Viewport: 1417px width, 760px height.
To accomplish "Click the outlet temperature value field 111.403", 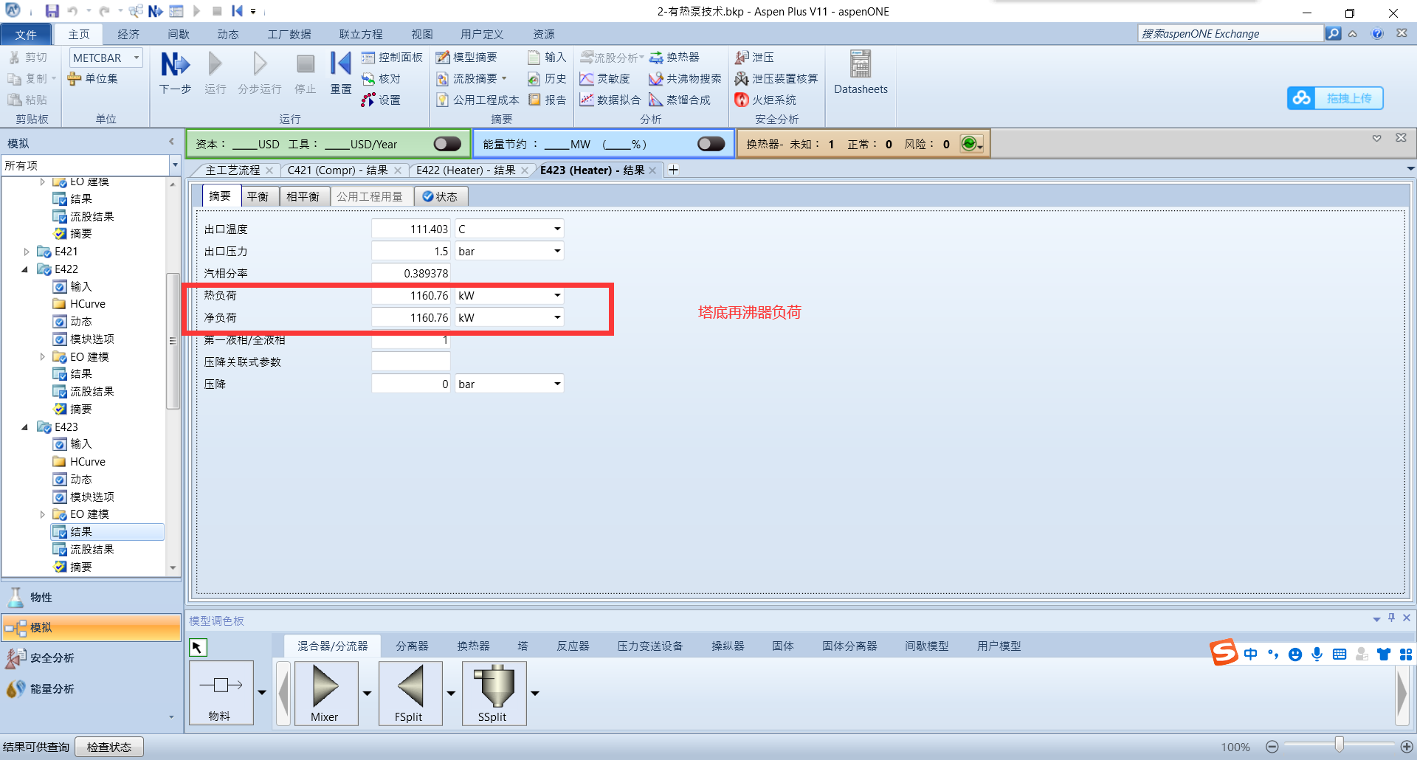I will (410, 229).
